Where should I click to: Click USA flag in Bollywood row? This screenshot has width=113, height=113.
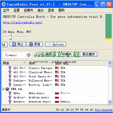pos(57,80)
